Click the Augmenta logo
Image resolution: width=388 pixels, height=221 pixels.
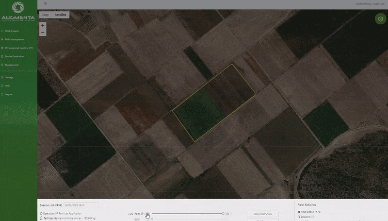[18, 11]
